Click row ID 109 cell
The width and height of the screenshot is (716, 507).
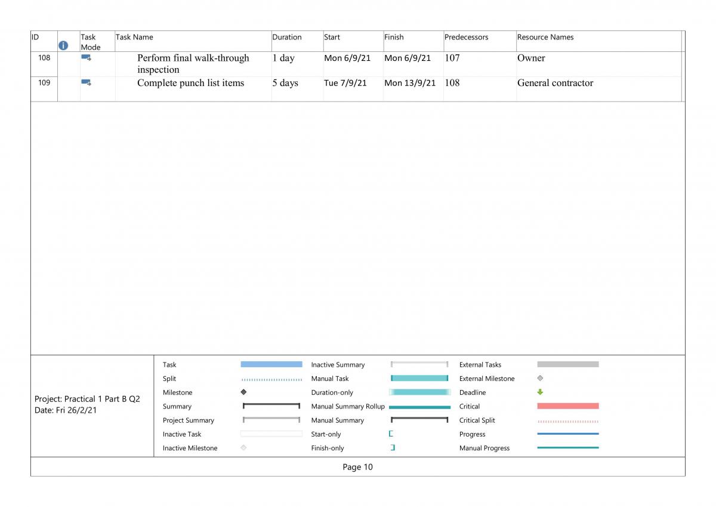(44, 89)
